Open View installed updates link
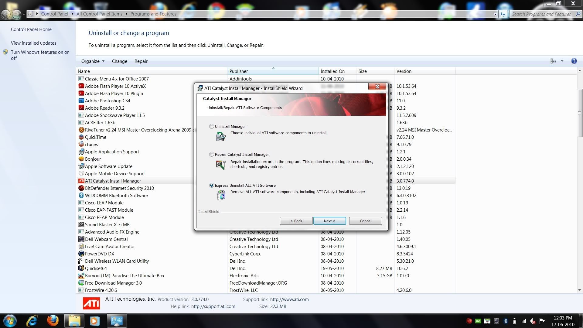The height and width of the screenshot is (328, 583). [33, 43]
